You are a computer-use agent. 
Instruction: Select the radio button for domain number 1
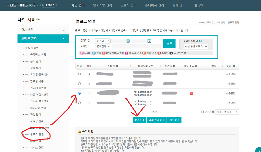(x=79, y=103)
